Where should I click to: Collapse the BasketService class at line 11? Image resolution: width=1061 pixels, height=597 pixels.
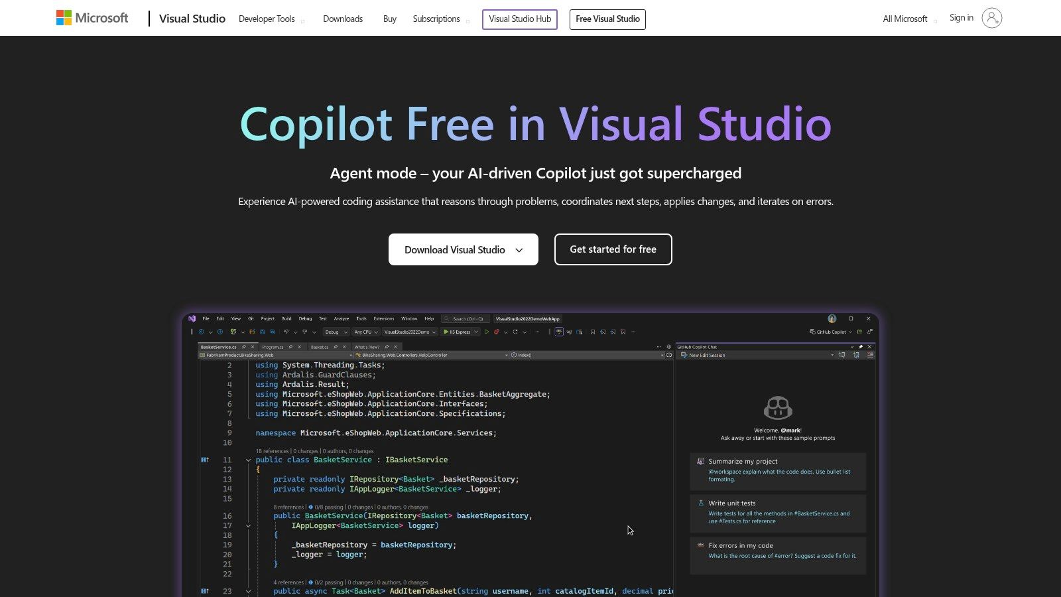(x=249, y=460)
